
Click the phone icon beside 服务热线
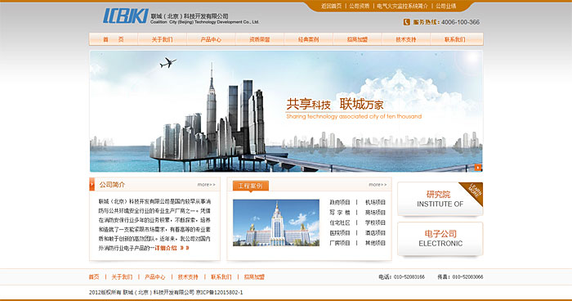click(406, 22)
